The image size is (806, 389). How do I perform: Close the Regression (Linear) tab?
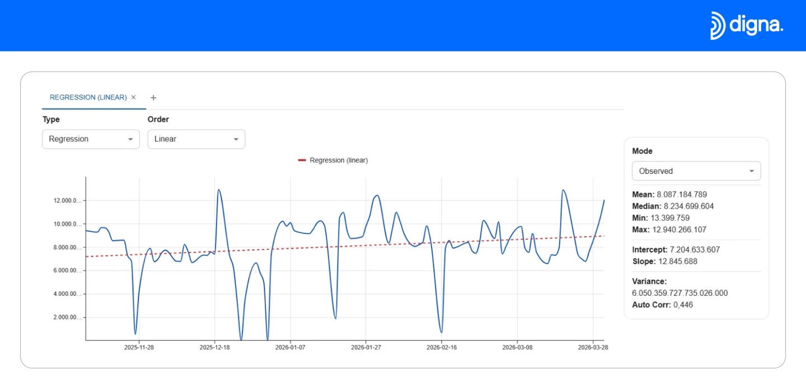[x=133, y=97]
